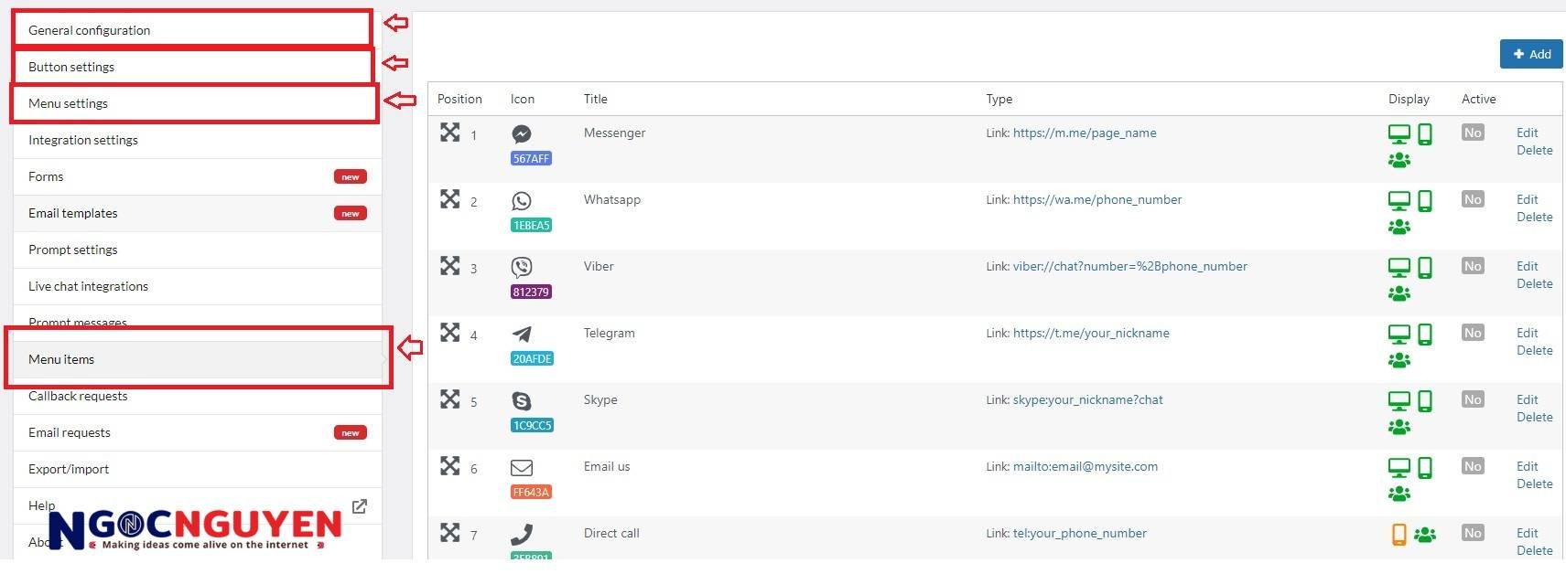Click the Telegram paper plane icon
The height and width of the screenshot is (574, 1566).
tap(522, 335)
